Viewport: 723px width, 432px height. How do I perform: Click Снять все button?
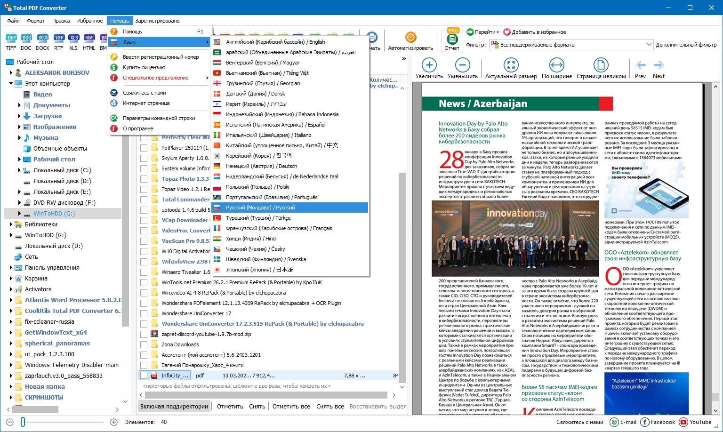click(330, 407)
